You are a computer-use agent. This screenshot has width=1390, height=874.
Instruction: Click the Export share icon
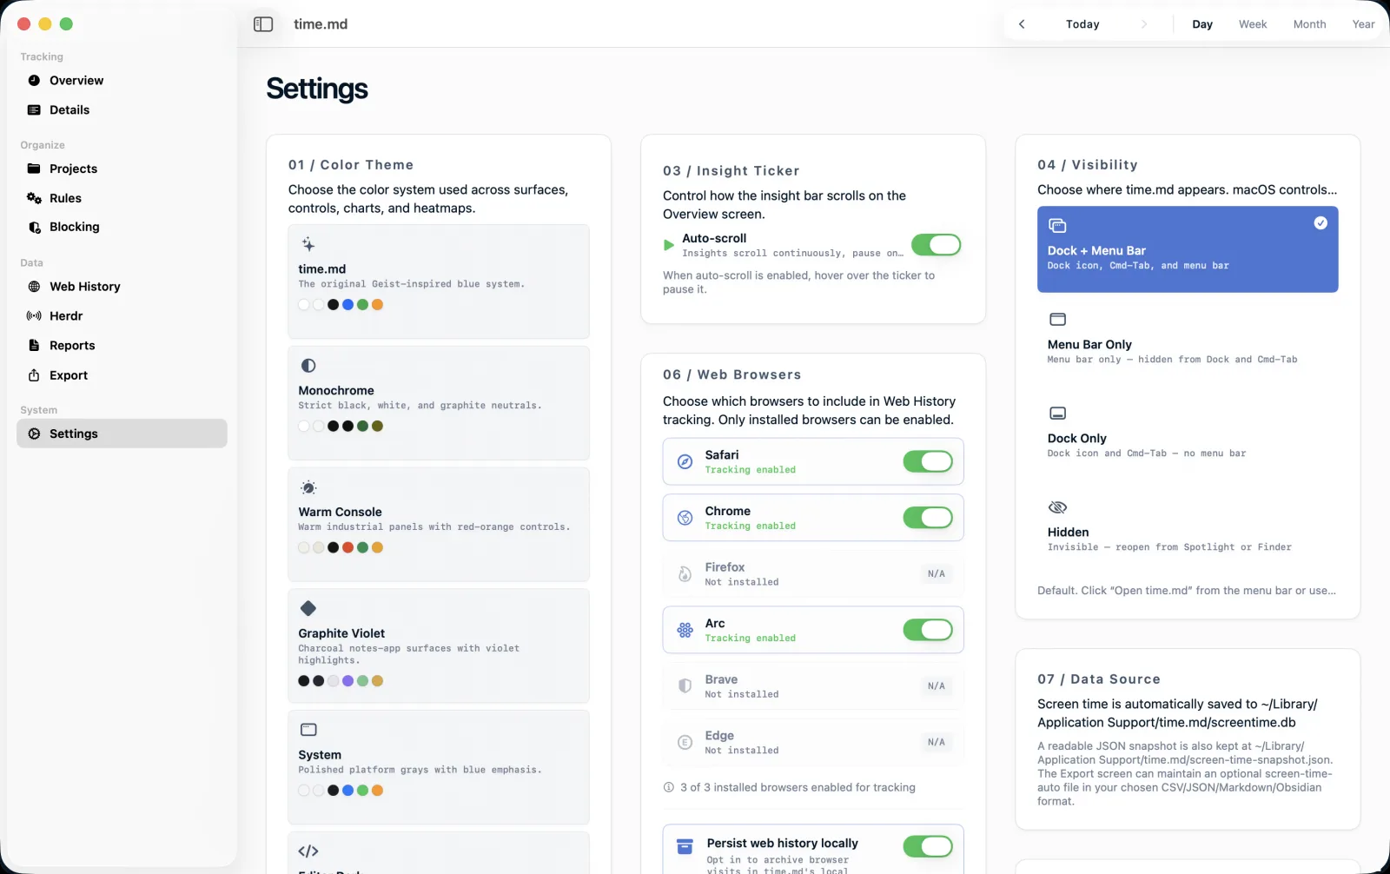(x=34, y=375)
